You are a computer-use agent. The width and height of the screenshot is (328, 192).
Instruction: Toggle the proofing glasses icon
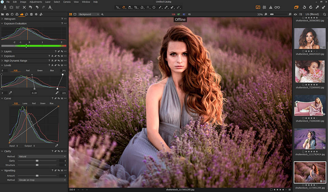(277, 7)
